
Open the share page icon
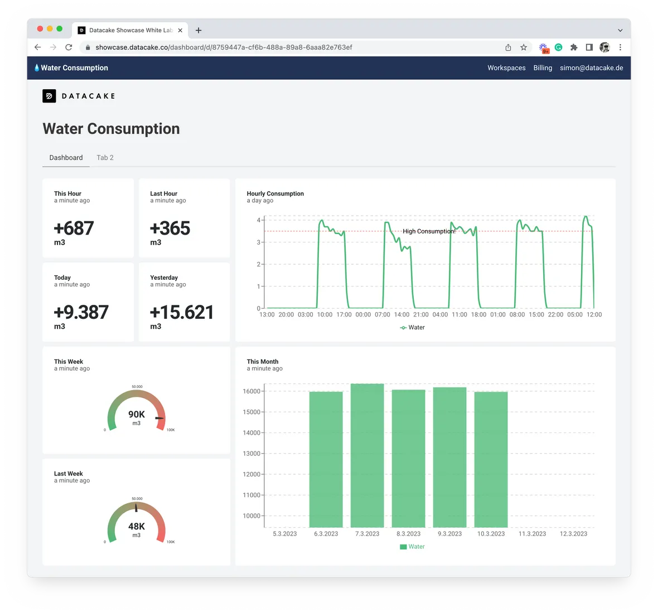[508, 47]
